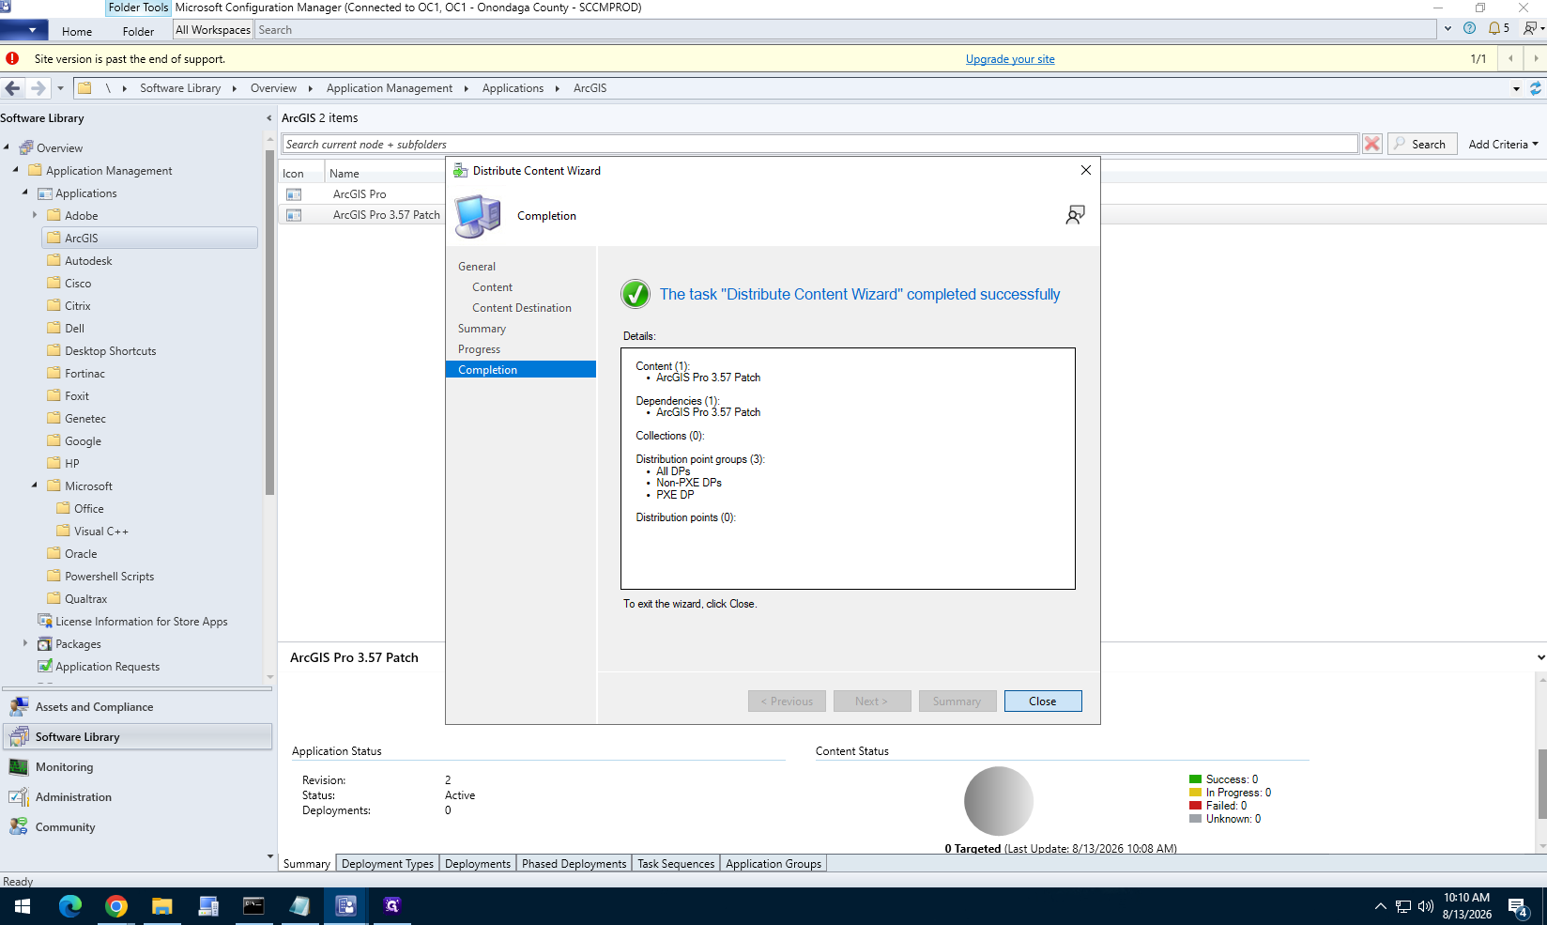1547x925 pixels.
Task: Select the License Information for Store Apps node
Action: click(141, 622)
